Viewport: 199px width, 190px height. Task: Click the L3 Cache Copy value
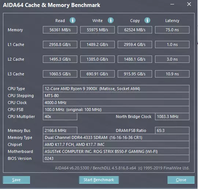click(135, 74)
